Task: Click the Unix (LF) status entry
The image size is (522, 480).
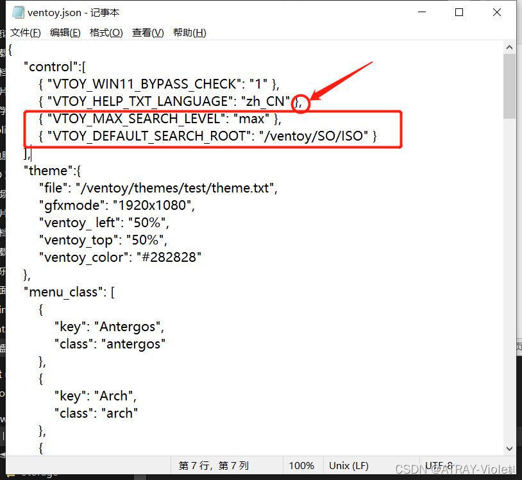Action: 349,465
